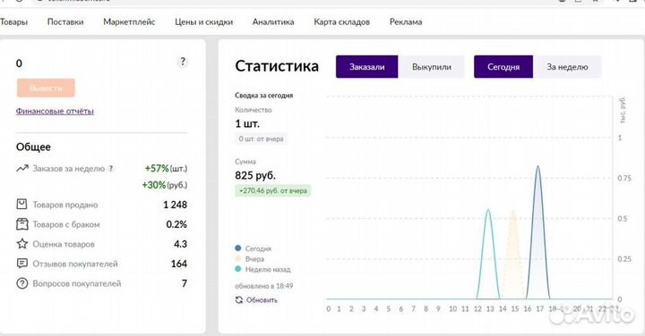Click the обновлено в 18:49 timestamp

pyautogui.click(x=264, y=286)
